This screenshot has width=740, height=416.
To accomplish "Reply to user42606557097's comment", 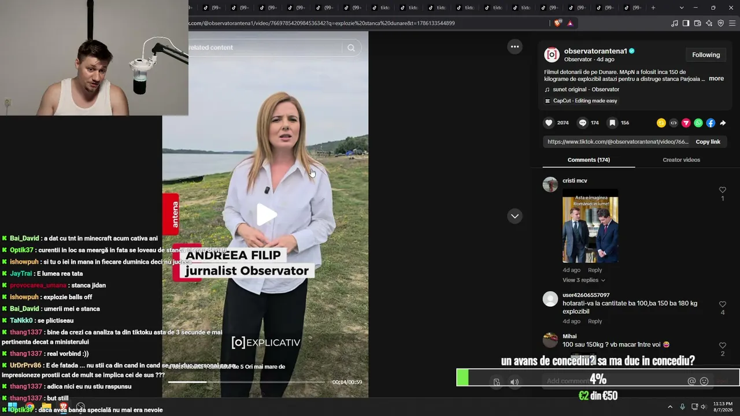I will pos(595,321).
